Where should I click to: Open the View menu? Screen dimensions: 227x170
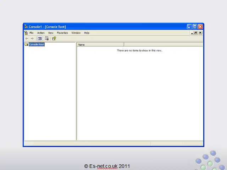[51, 33]
